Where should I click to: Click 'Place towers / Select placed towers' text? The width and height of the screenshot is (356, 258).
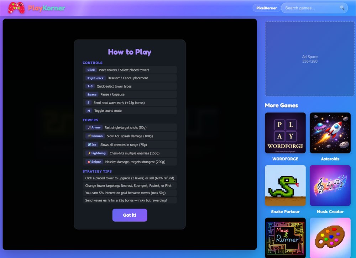click(x=124, y=70)
